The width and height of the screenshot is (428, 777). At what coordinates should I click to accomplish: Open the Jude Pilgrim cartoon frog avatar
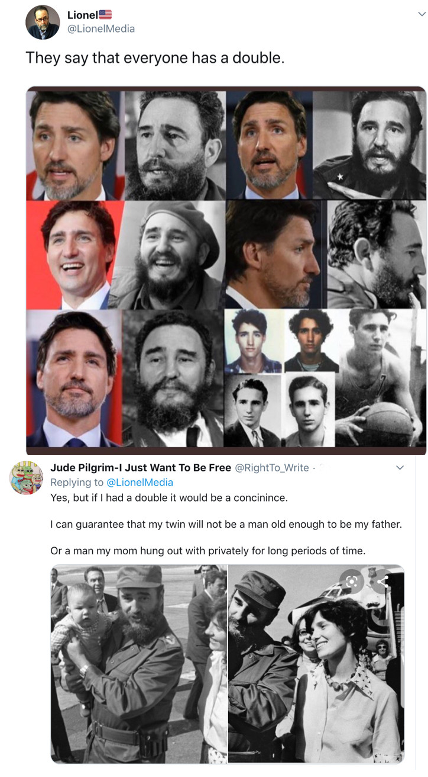(x=26, y=477)
